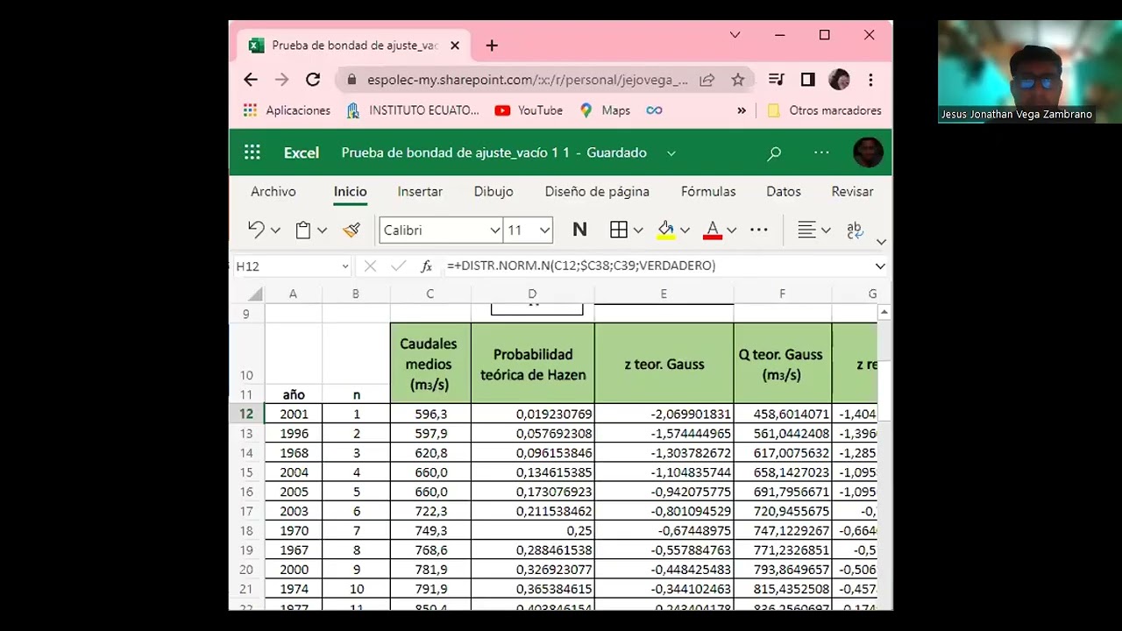Click the infinity bookmark icon
Viewport: 1122px width, 631px height.
[x=654, y=110]
